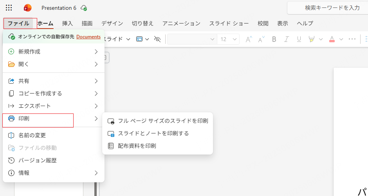Switch to the デザイン tab
The width and height of the screenshot is (368, 196).
[x=112, y=23]
